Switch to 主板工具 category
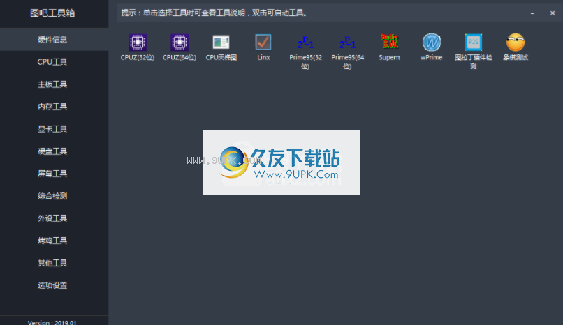563x325 pixels. pyautogui.click(x=54, y=84)
